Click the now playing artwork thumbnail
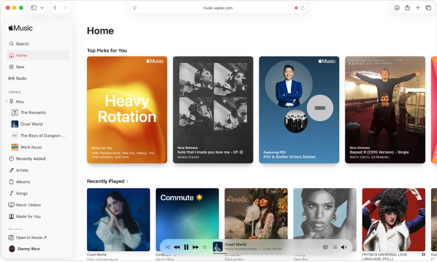The width and height of the screenshot is (437, 262). point(217,246)
